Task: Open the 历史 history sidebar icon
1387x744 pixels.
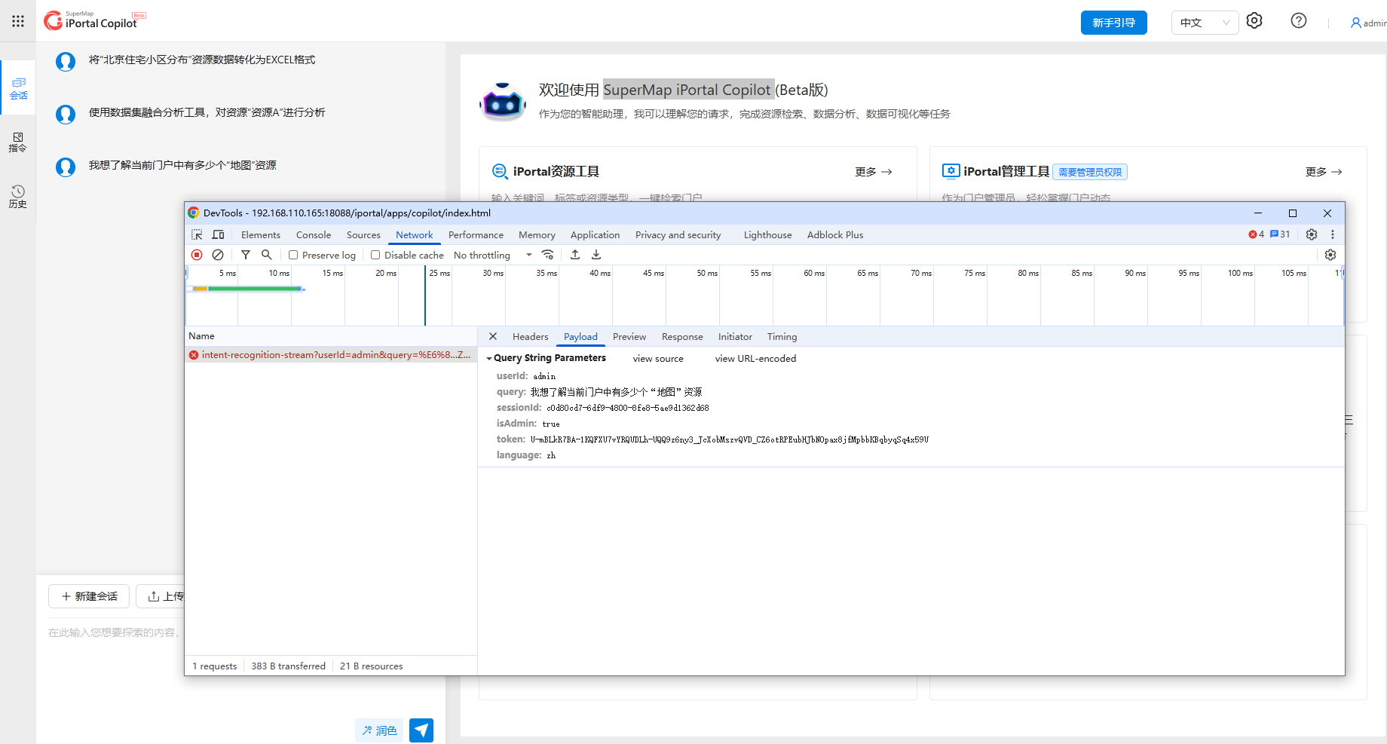Action: click(18, 197)
